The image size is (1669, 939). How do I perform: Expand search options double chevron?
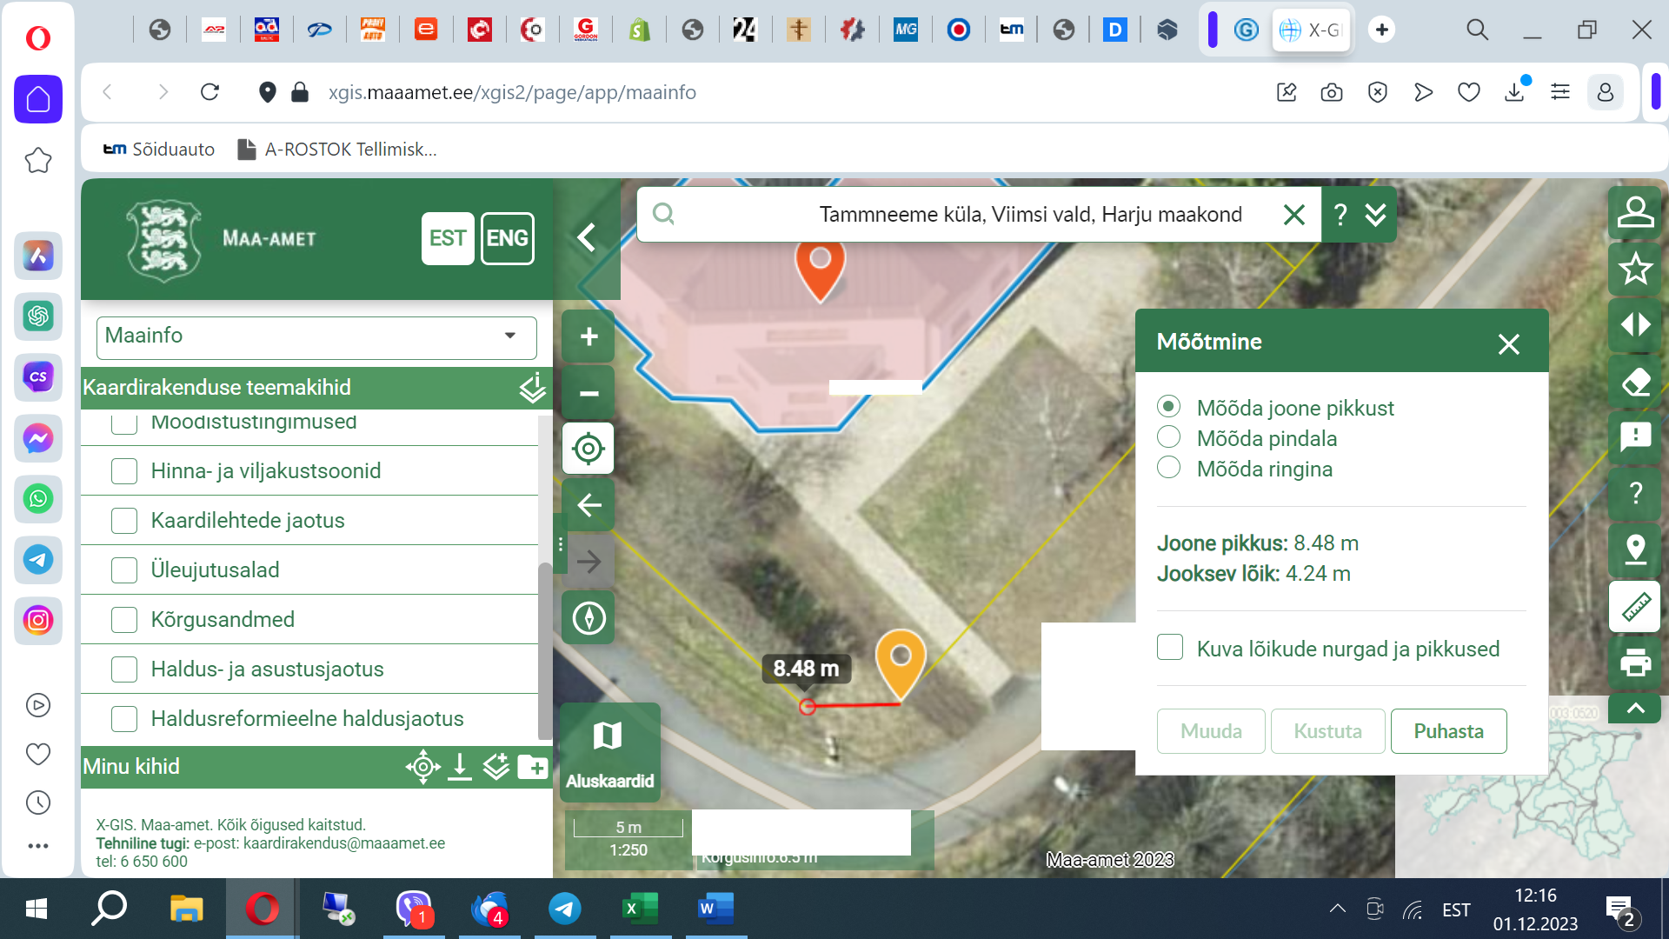[1375, 215]
